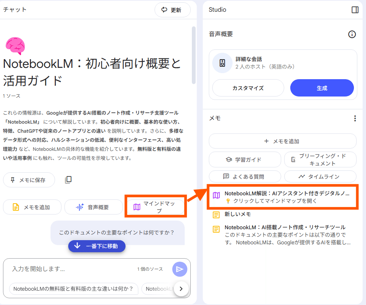Click the send message arrow icon
The width and height of the screenshot is (366, 305).
(180, 269)
